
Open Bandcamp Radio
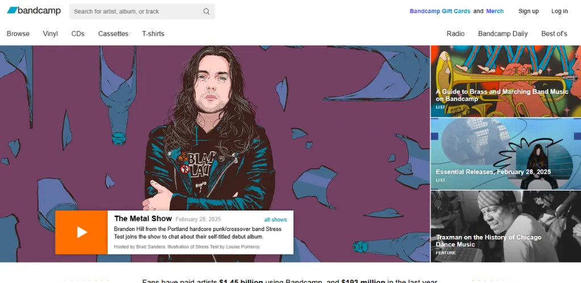pyautogui.click(x=456, y=33)
